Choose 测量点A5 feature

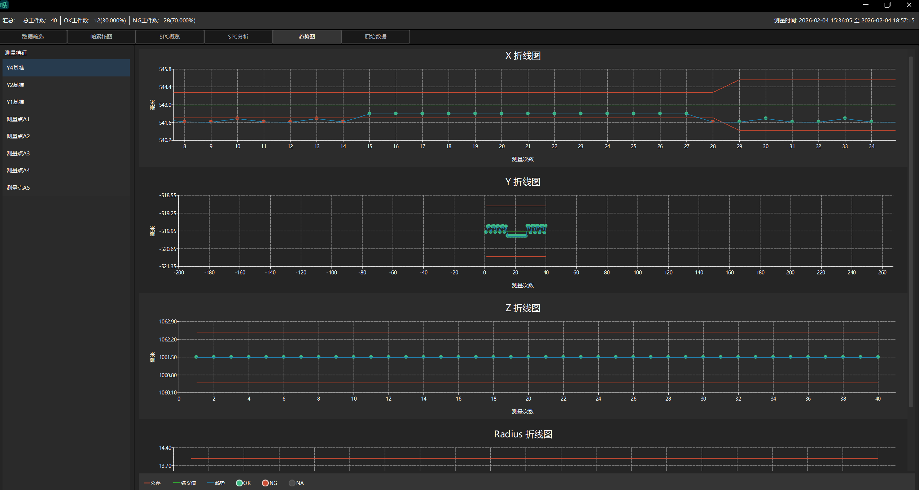18,188
